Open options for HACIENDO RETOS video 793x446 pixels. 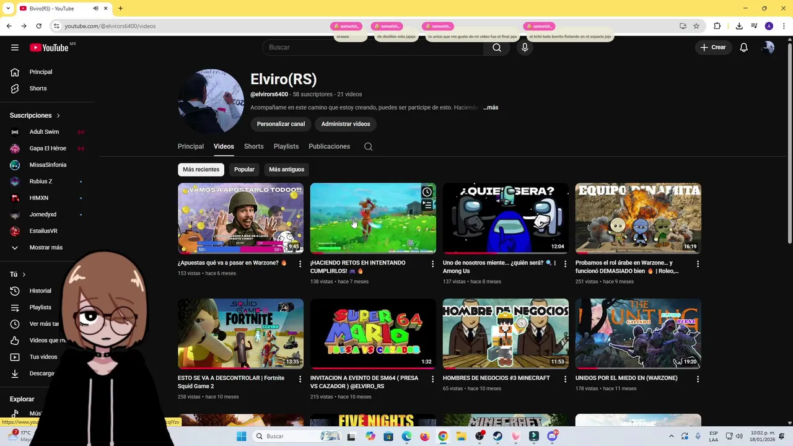tap(433, 264)
